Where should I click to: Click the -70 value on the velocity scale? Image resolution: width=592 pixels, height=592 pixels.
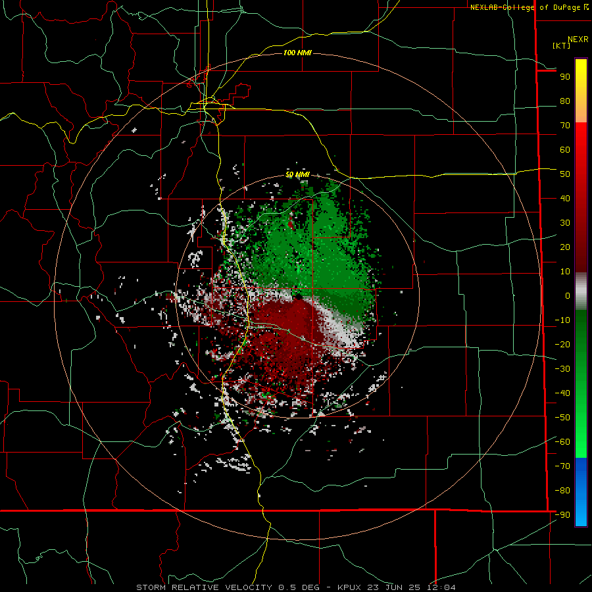(562, 466)
